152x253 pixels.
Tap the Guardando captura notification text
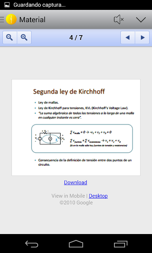click(x=40, y=5)
